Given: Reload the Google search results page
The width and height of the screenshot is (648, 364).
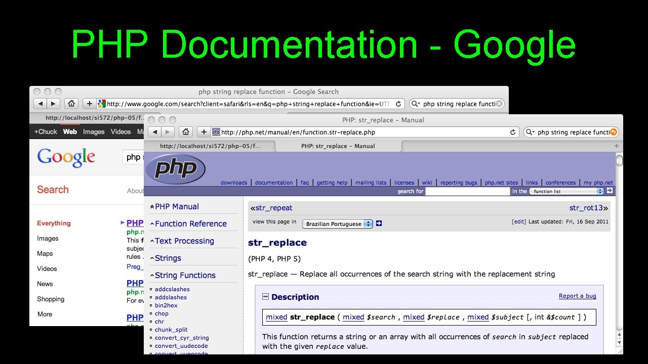Looking at the screenshot, I should (x=398, y=104).
